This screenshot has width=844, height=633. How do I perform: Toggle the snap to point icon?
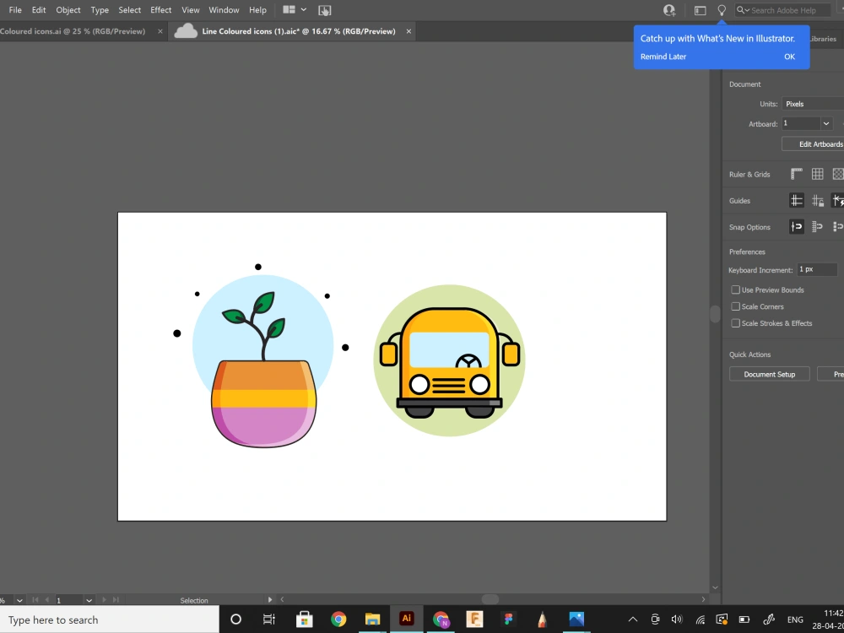(797, 226)
